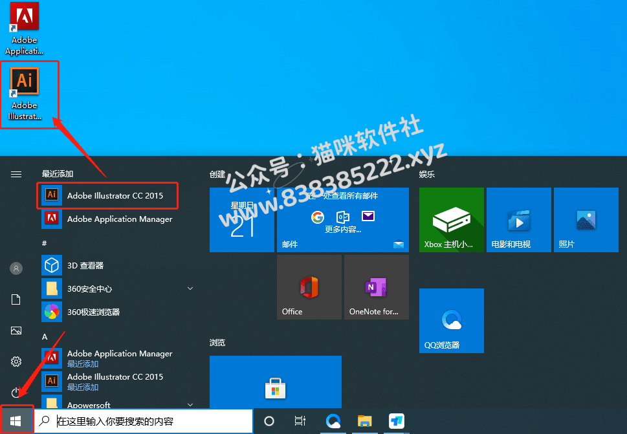Open the user account icon in Start rail
Image resolution: width=627 pixels, height=434 pixels.
click(x=16, y=268)
